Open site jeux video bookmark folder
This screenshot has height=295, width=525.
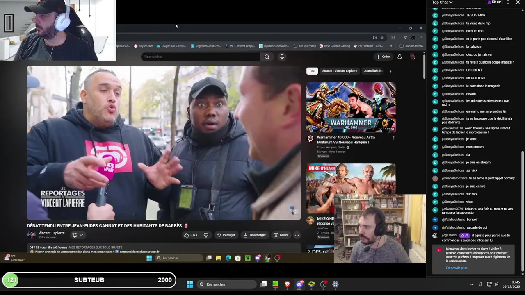point(305,46)
